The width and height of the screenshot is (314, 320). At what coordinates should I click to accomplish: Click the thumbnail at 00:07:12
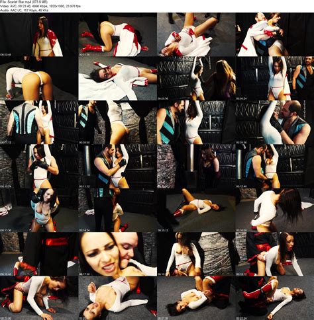39,122
